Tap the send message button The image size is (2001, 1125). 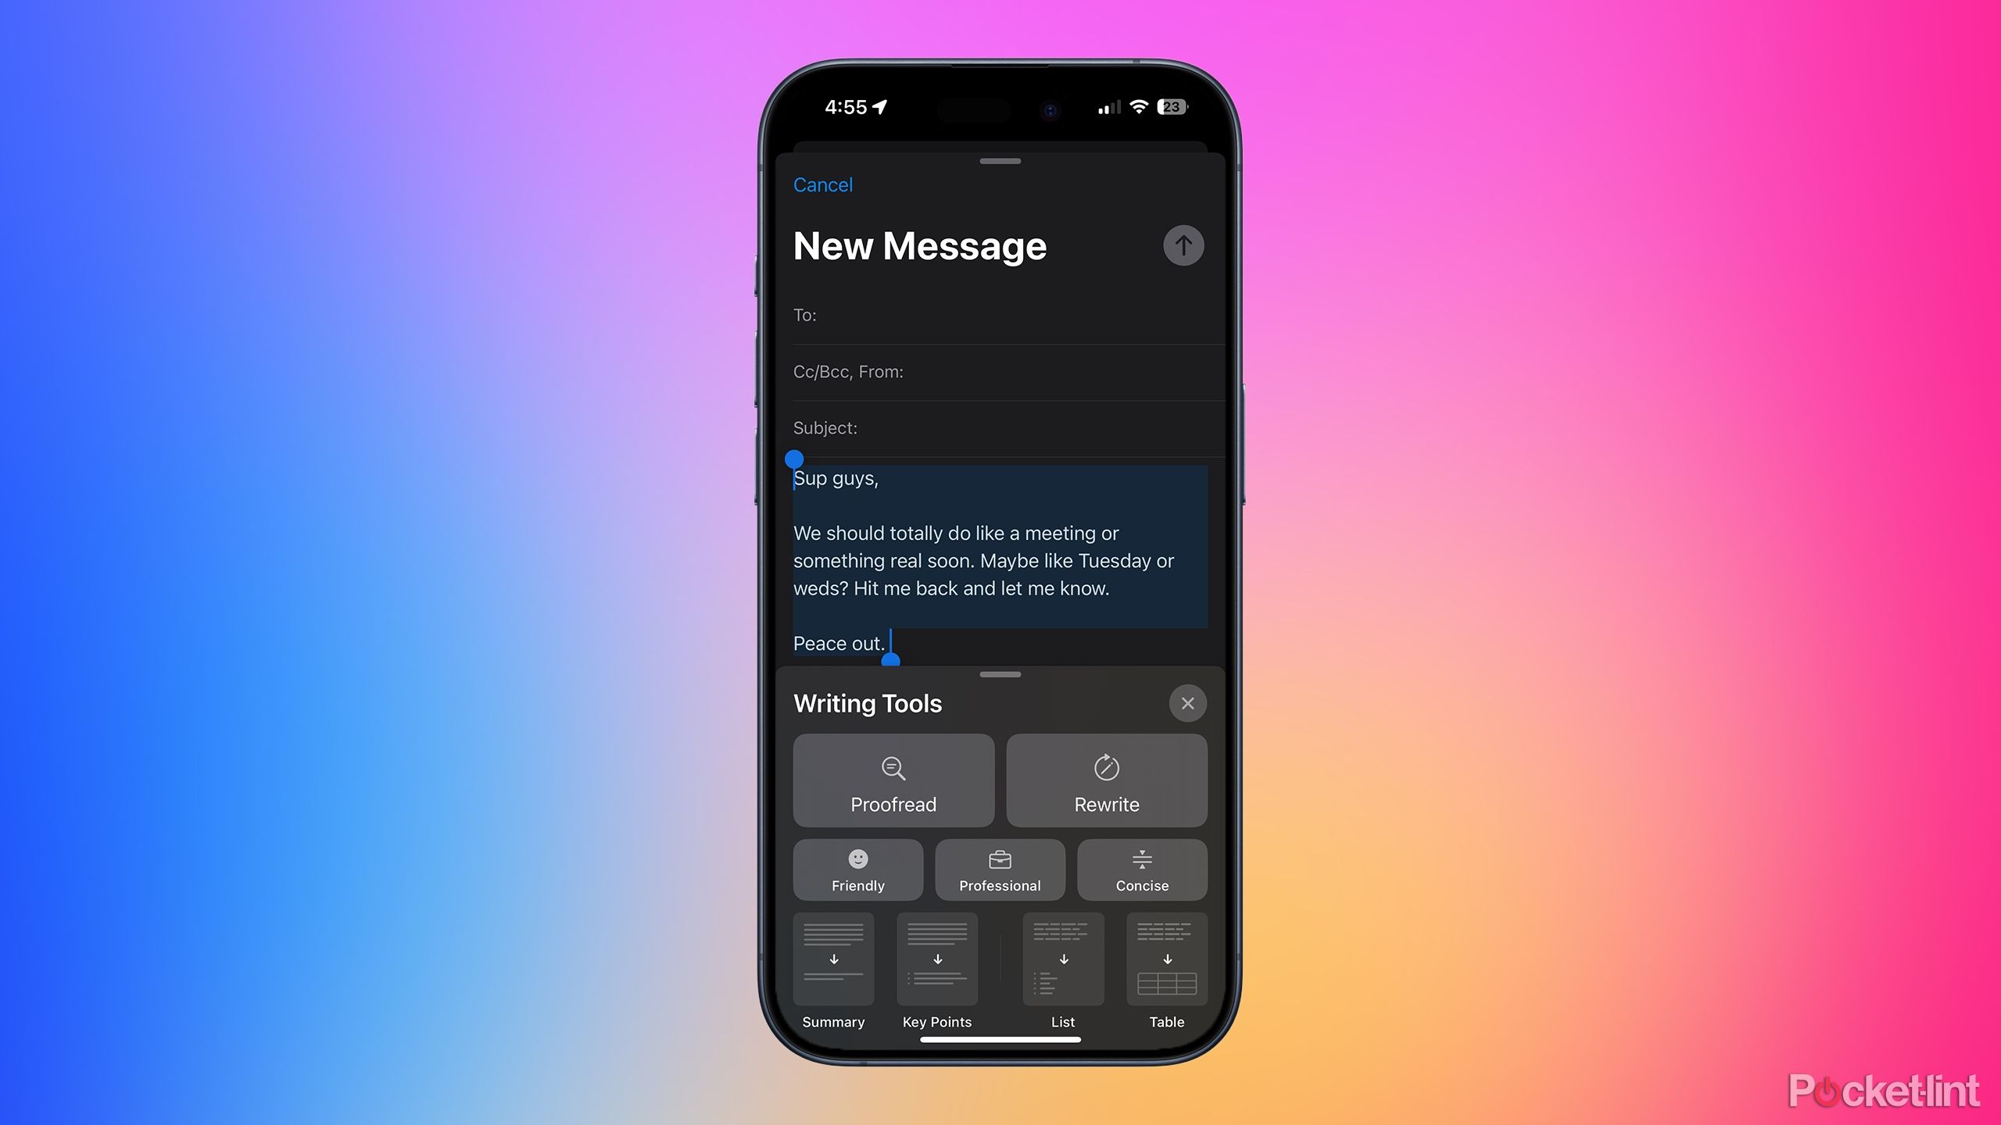tap(1180, 246)
